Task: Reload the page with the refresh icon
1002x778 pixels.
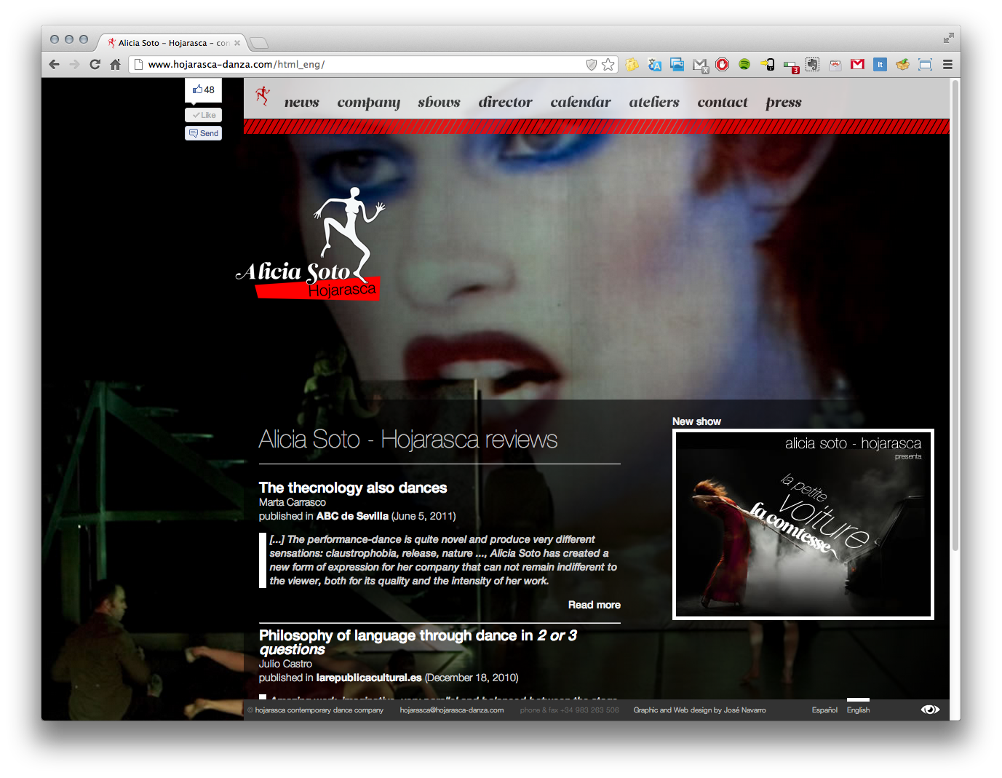Action: click(95, 65)
